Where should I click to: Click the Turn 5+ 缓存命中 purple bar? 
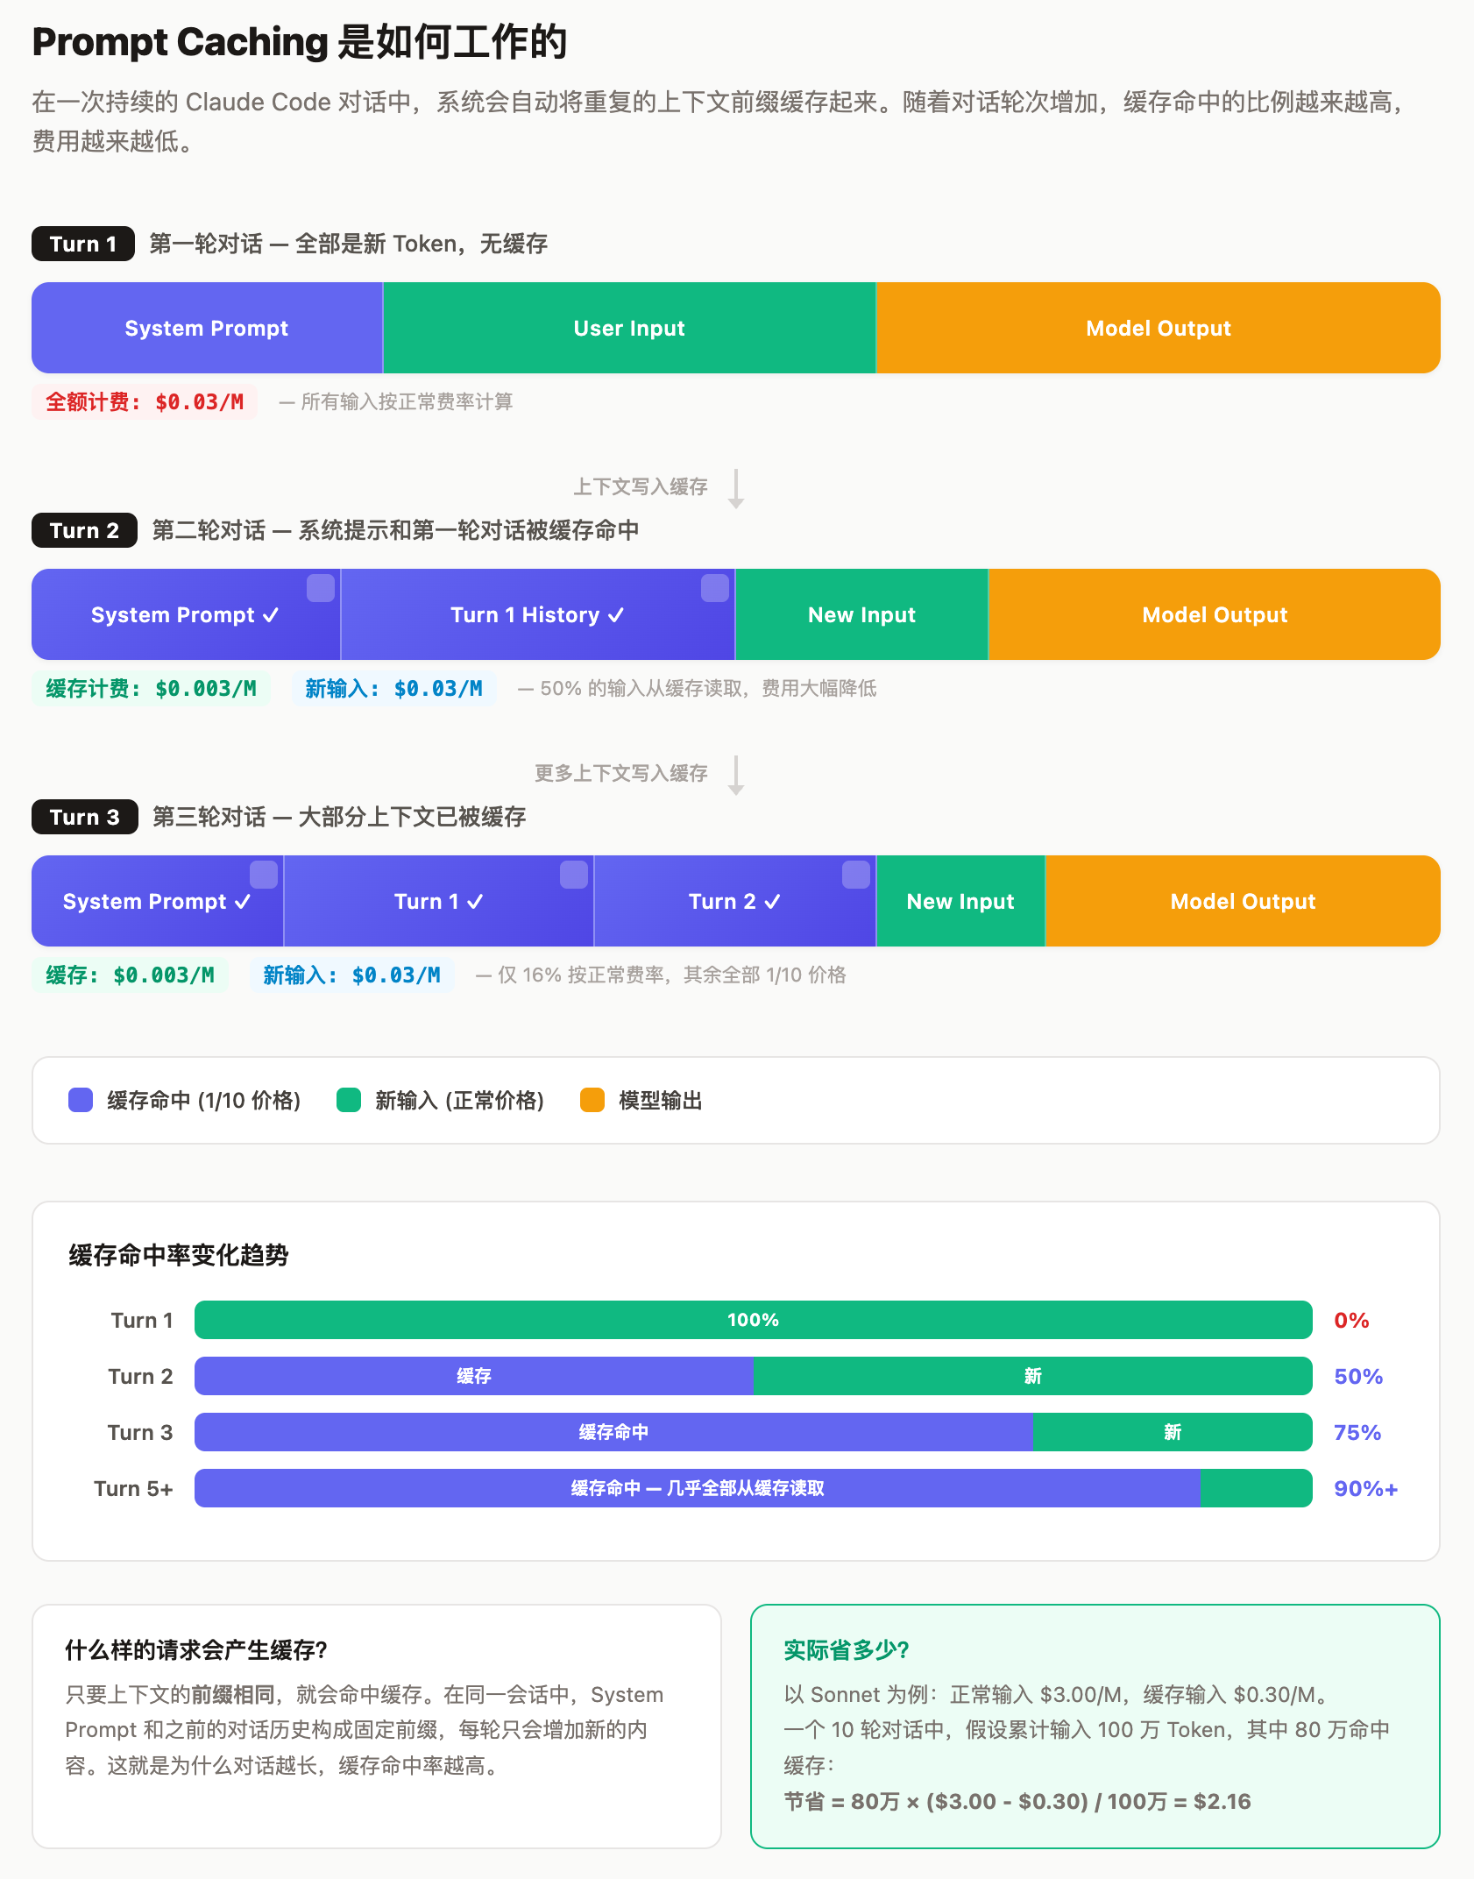click(697, 1488)
